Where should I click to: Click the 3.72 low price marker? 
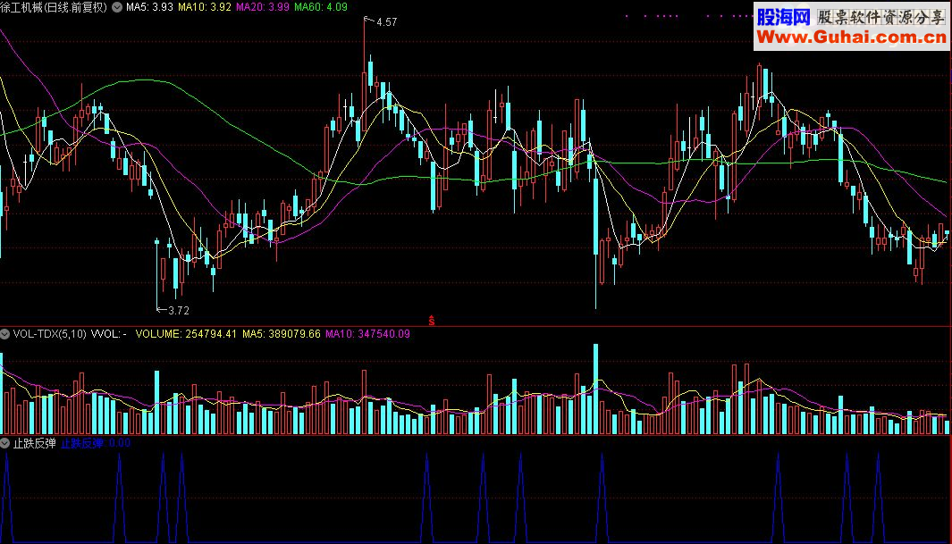(179, 311)
